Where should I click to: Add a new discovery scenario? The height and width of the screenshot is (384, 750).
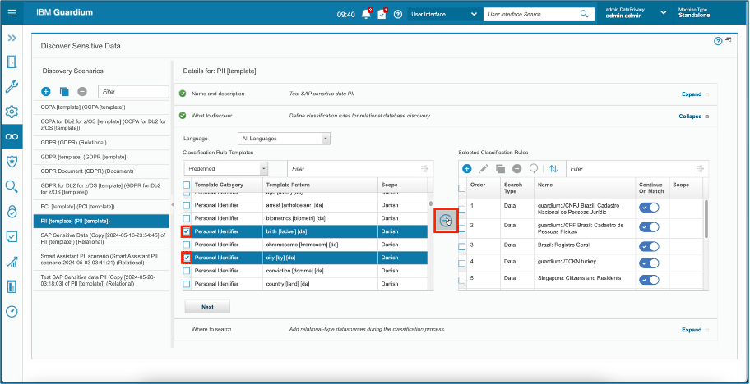[46, 91]
